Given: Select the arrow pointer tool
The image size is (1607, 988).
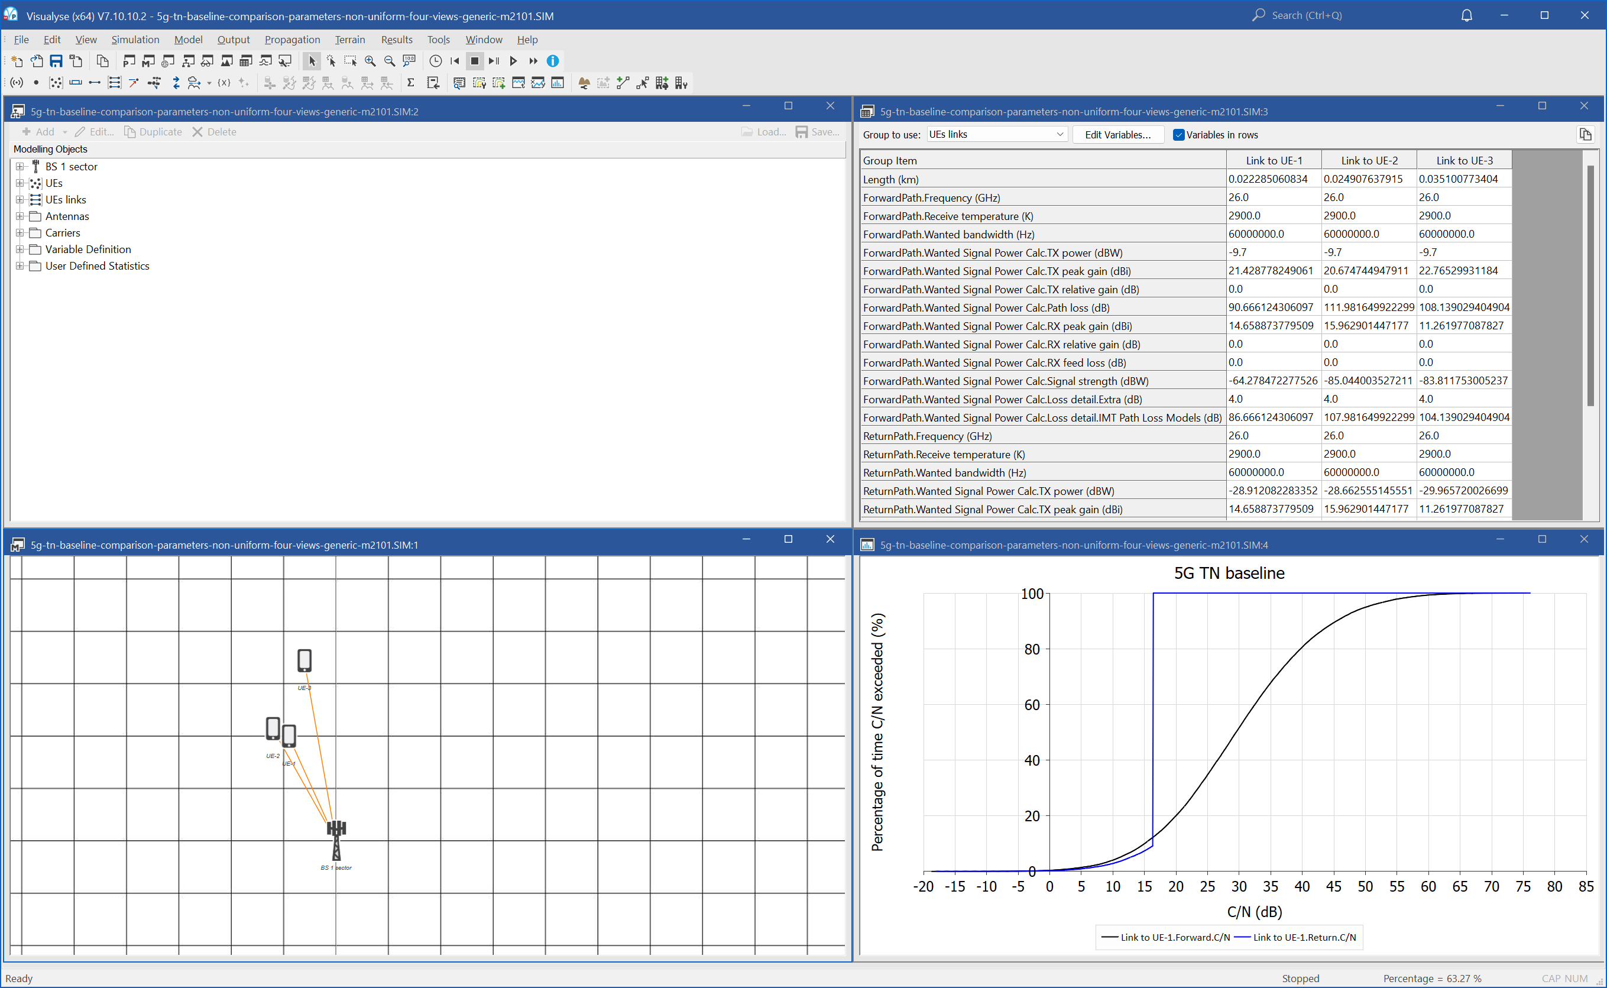Looking at the screenshot, I should 312,61.
